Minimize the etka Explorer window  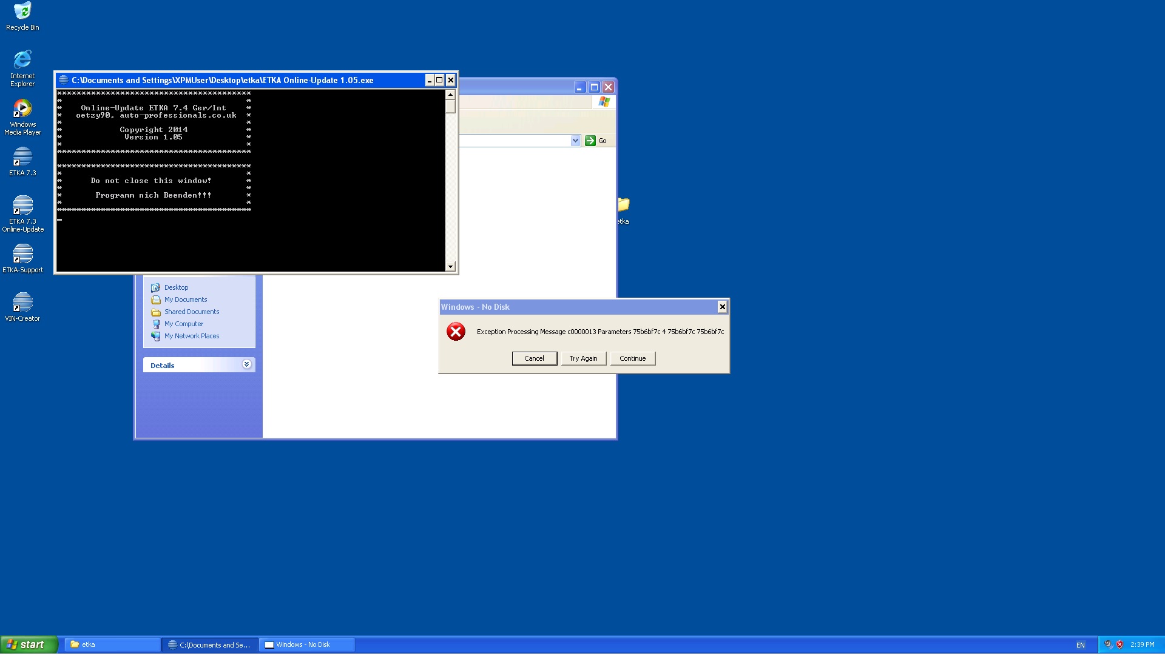click(580, 87)
